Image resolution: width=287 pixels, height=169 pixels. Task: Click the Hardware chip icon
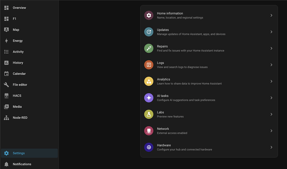149,147
